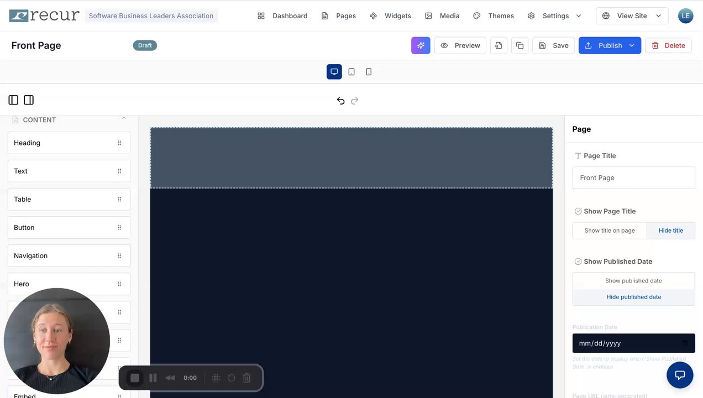Click the Publication Date input
Viewport: 703px width, 398px height.
pos(633,343)
